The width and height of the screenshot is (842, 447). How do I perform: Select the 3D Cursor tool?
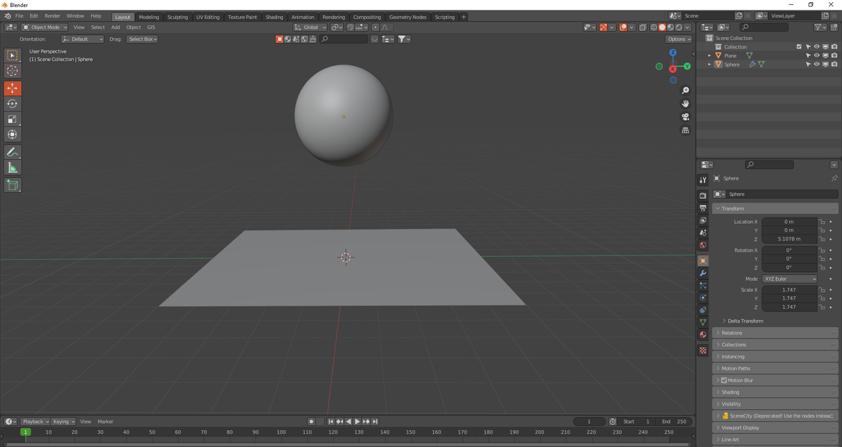point(13,71)
